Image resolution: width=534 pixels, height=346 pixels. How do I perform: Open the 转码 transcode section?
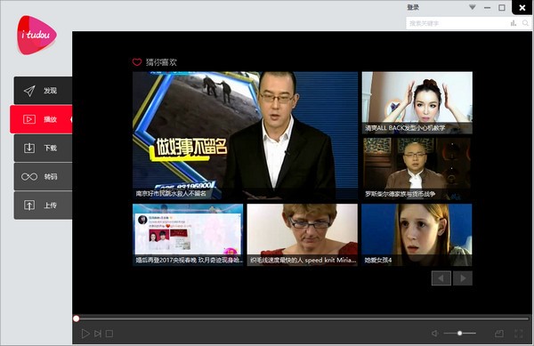point(43,177)
